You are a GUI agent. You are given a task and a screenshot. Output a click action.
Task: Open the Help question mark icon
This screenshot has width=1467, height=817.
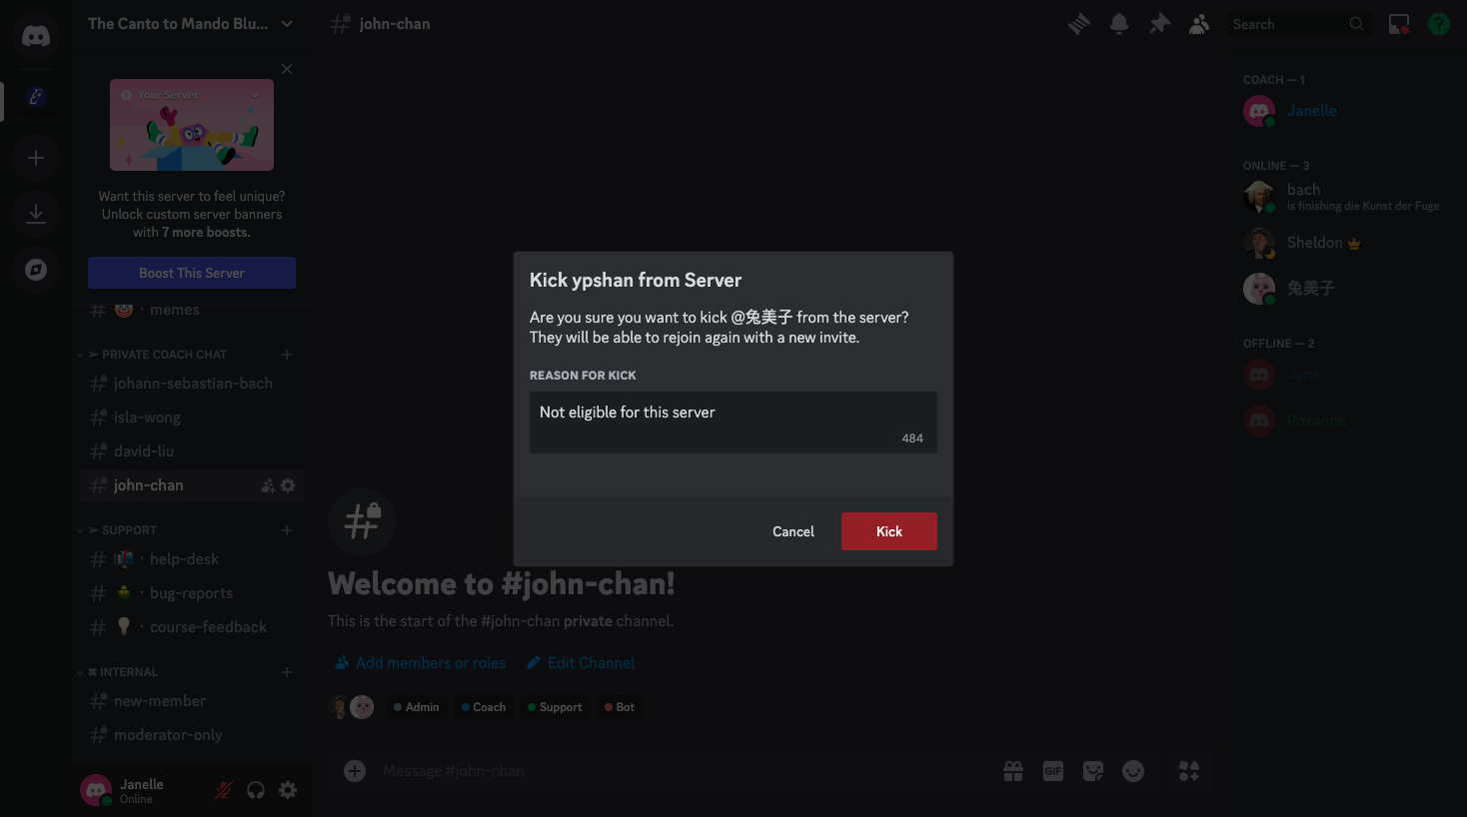coord(1439,24)
